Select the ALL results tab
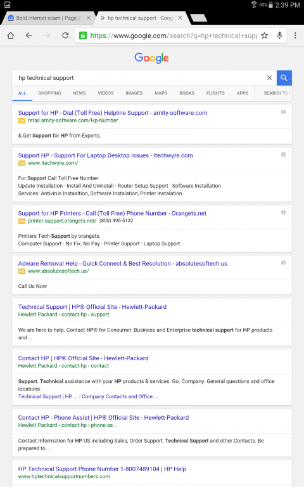The width and height of the screenshot is (304, 487). coord(22,93)
